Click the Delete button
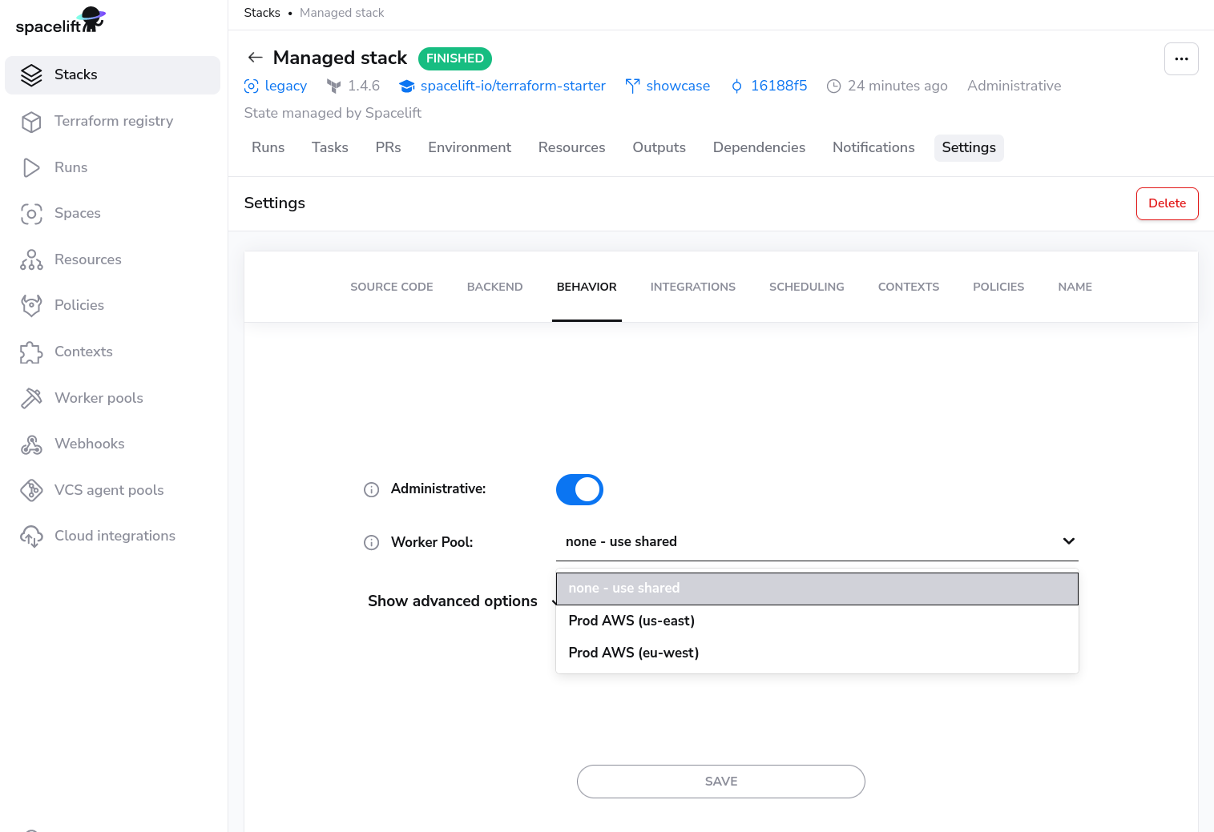The width and height of the screenshot is (1214, 832). coord(1167,203)
